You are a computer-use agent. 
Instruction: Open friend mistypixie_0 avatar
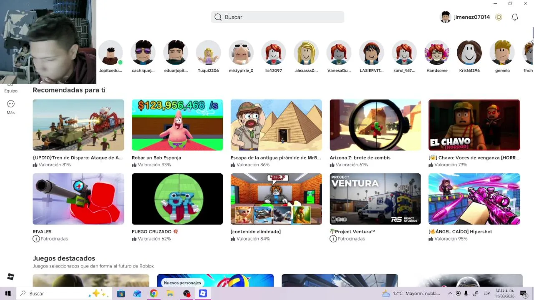point(241,52)
